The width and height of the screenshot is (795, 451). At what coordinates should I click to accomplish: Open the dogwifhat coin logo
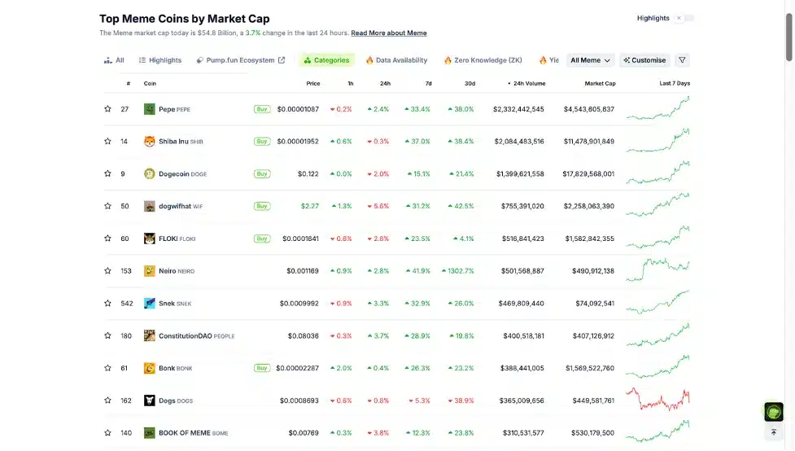click(x=149, y=206)
